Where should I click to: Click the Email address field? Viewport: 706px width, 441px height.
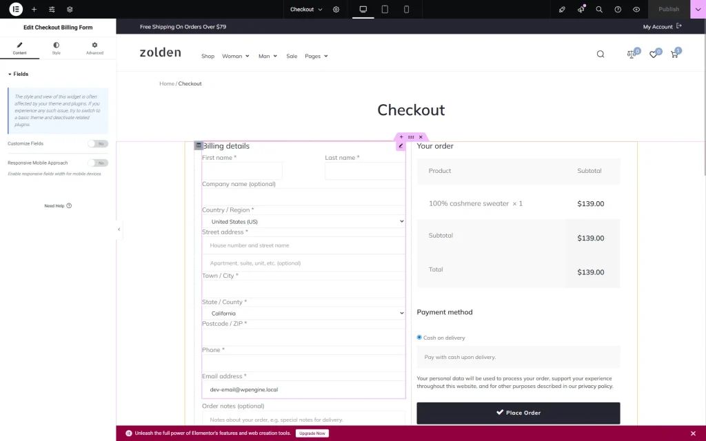(303, 390)
